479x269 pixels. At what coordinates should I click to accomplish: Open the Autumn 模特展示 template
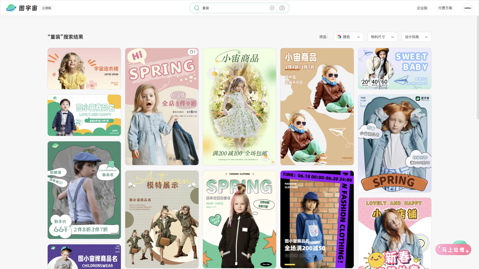162,219
